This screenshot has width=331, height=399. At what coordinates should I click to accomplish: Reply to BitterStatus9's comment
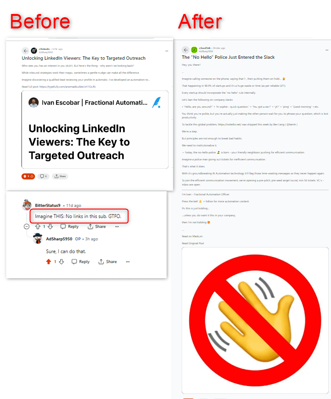pos(69,227)
